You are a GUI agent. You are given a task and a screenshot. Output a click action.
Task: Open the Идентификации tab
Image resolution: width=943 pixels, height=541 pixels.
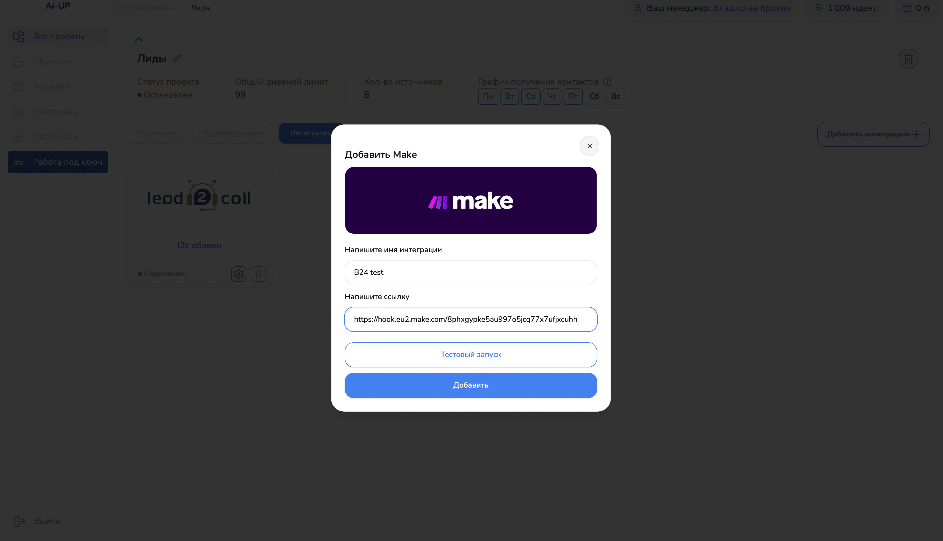coord(233,133)
